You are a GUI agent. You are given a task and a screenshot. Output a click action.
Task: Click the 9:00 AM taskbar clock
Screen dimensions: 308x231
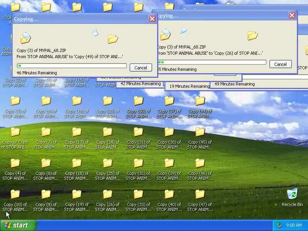pyautogui.click(x=294, y=225)
